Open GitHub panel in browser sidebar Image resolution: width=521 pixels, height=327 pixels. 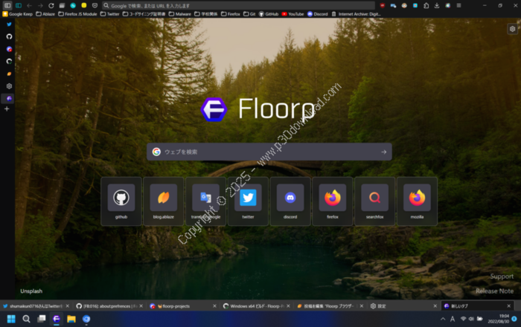click(9, 36)
